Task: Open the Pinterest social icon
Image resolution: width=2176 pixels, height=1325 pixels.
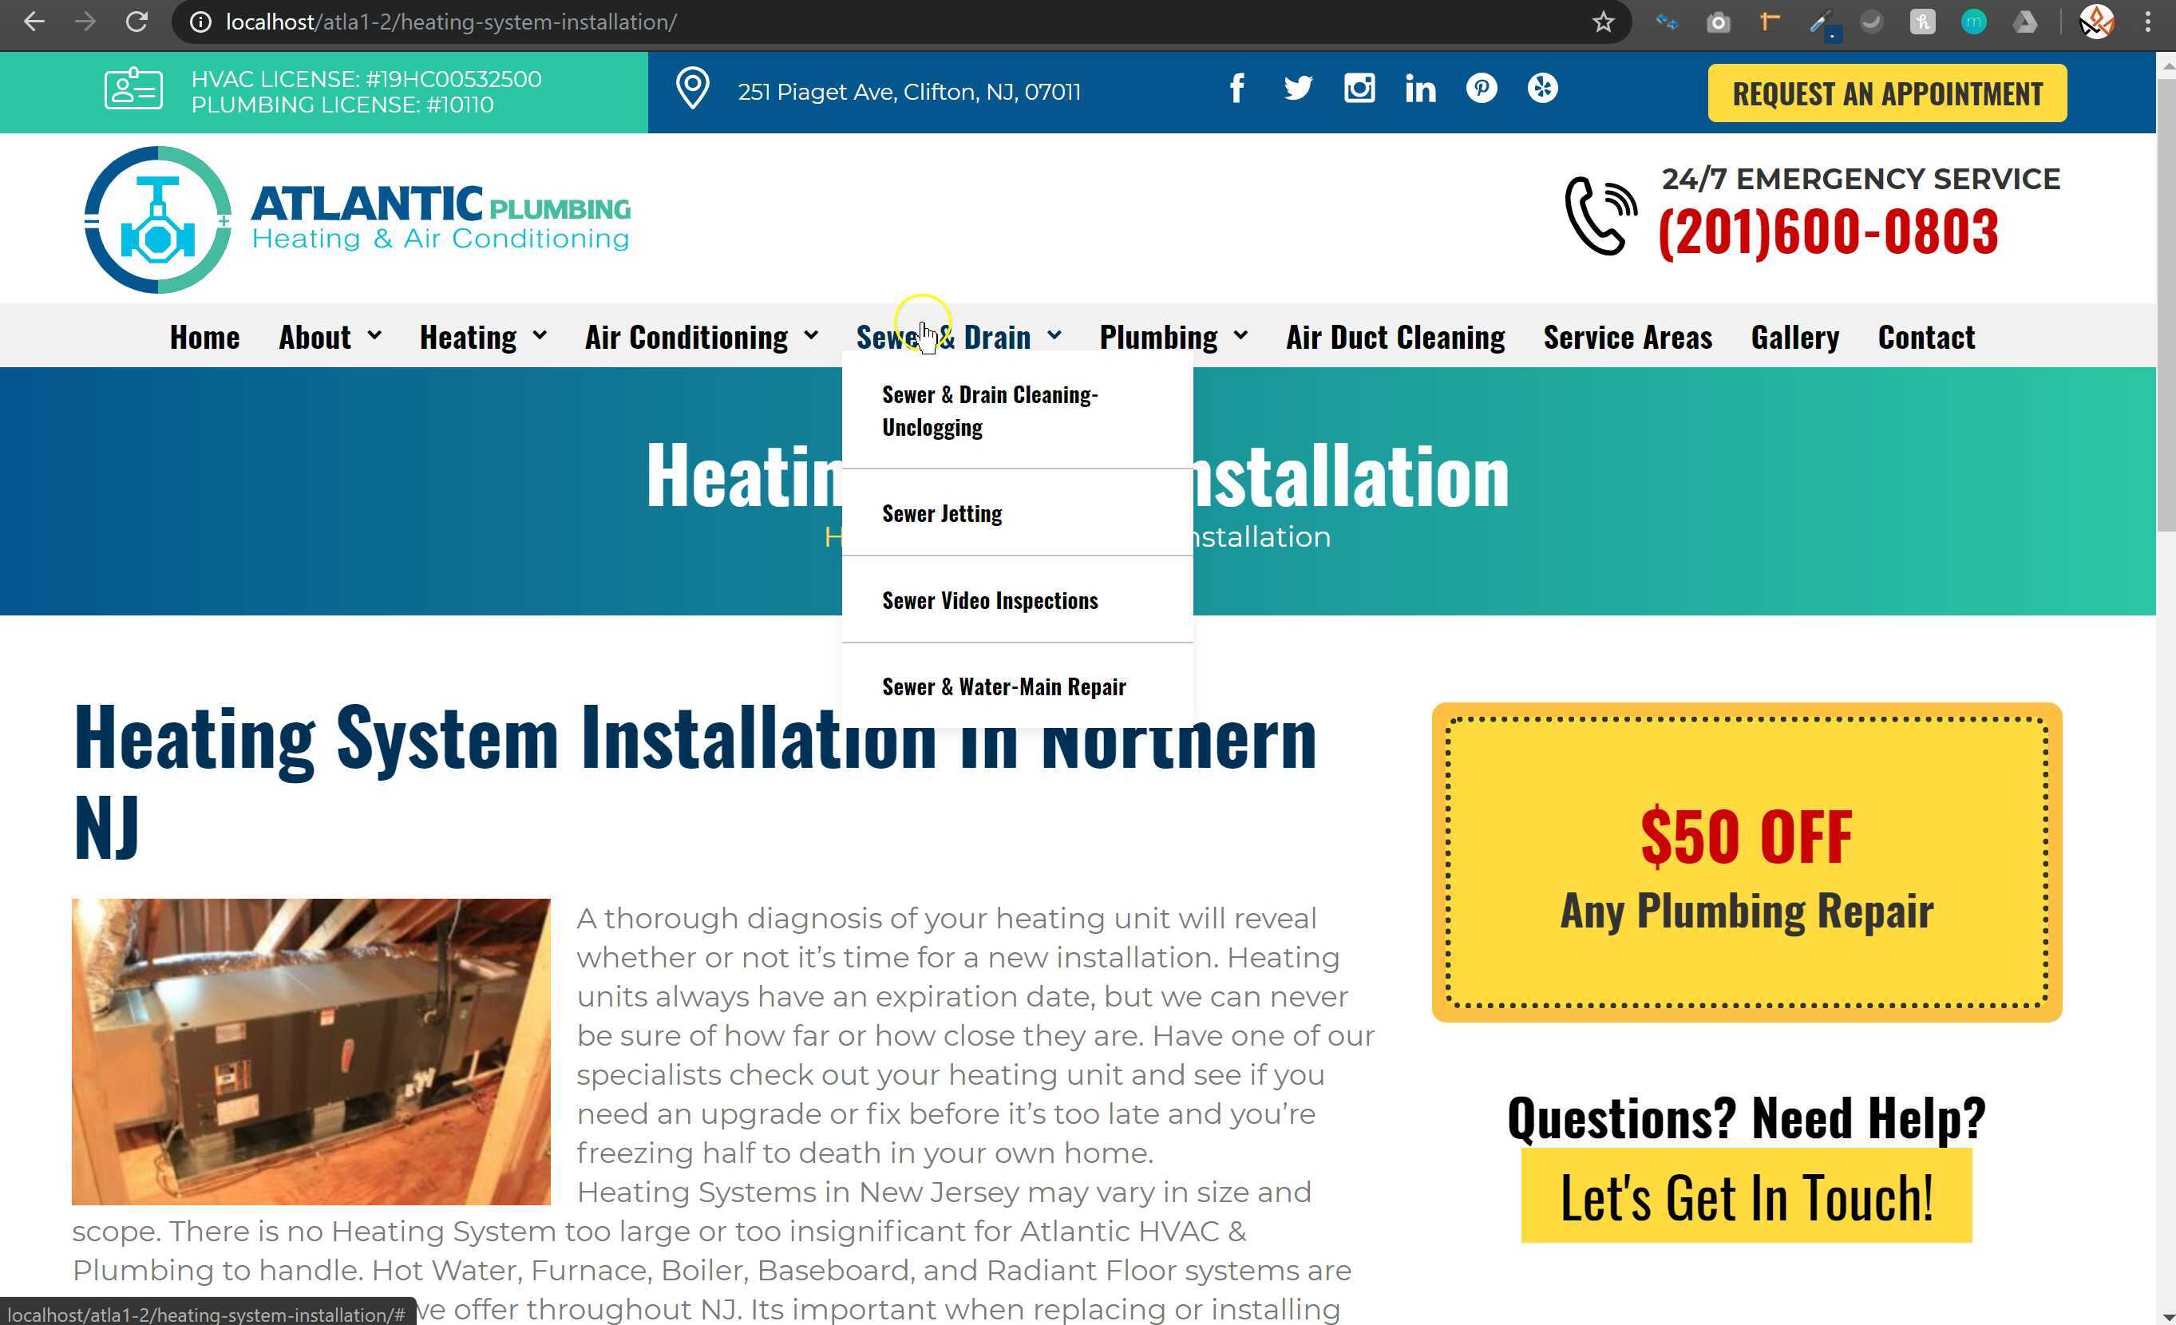Action: 1481,89
